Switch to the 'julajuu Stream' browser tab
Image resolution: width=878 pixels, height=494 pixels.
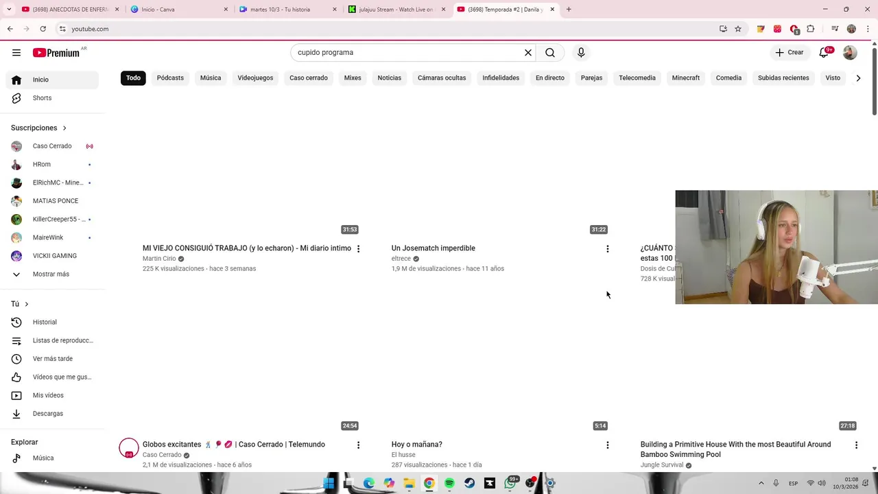pyautogui.click(x=396, y=10)
